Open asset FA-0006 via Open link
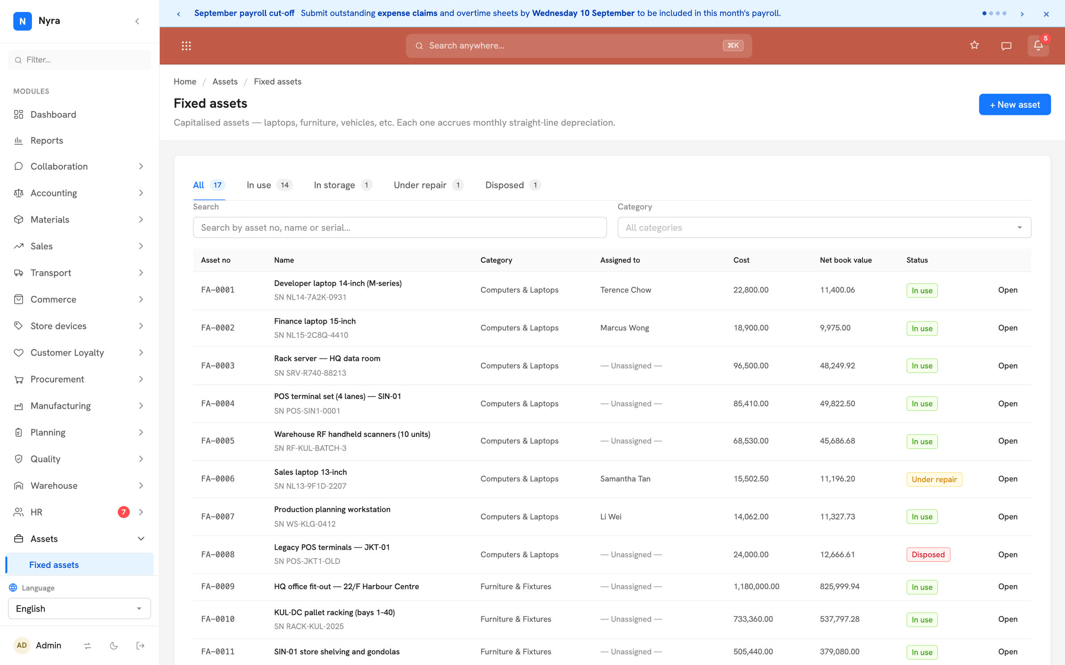Image resolution: width=1065 pixels, height=665 pixels. coord(1007,479)
